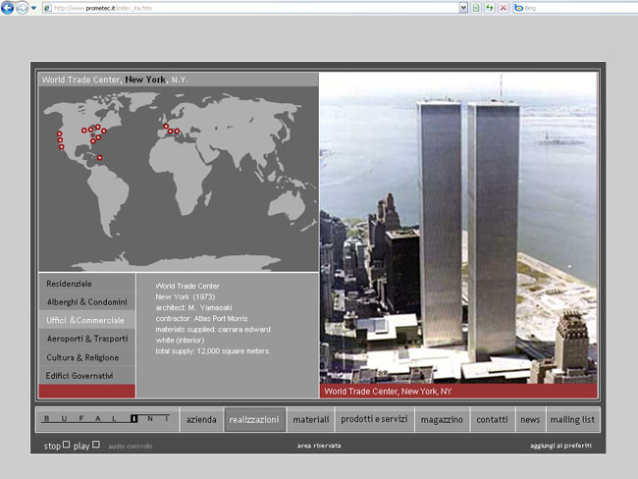
Task: Refresh the page with green arrows icon
Action: [x=490, y=8]
